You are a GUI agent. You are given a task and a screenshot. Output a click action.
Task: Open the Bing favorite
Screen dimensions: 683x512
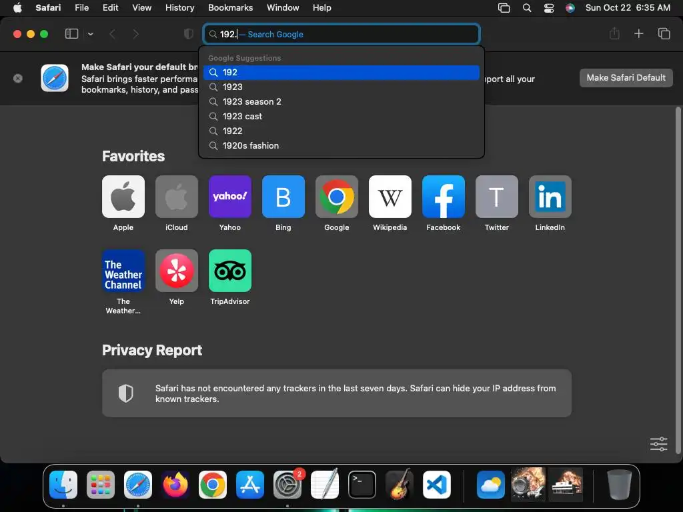(x=283, y=197)
